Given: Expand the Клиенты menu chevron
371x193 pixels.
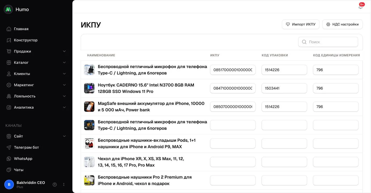Looking at the screenshot, I should 64,74.
